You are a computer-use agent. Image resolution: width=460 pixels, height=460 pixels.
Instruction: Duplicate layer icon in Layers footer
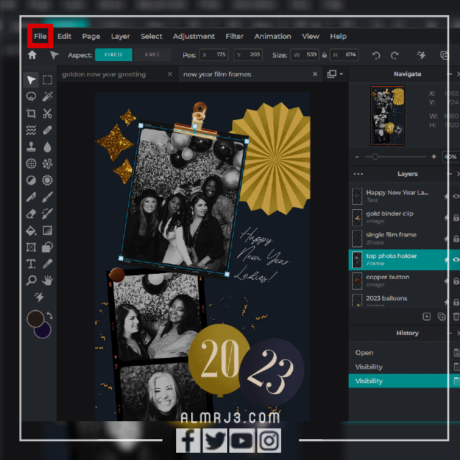click(441, 316)
